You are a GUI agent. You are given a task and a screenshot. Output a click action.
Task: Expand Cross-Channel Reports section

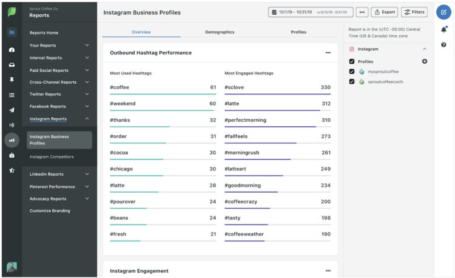point(59,82)
